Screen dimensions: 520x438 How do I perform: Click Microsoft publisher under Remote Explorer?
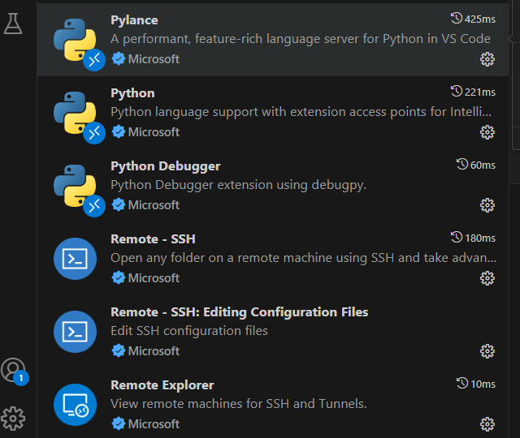tap(154, 424)
